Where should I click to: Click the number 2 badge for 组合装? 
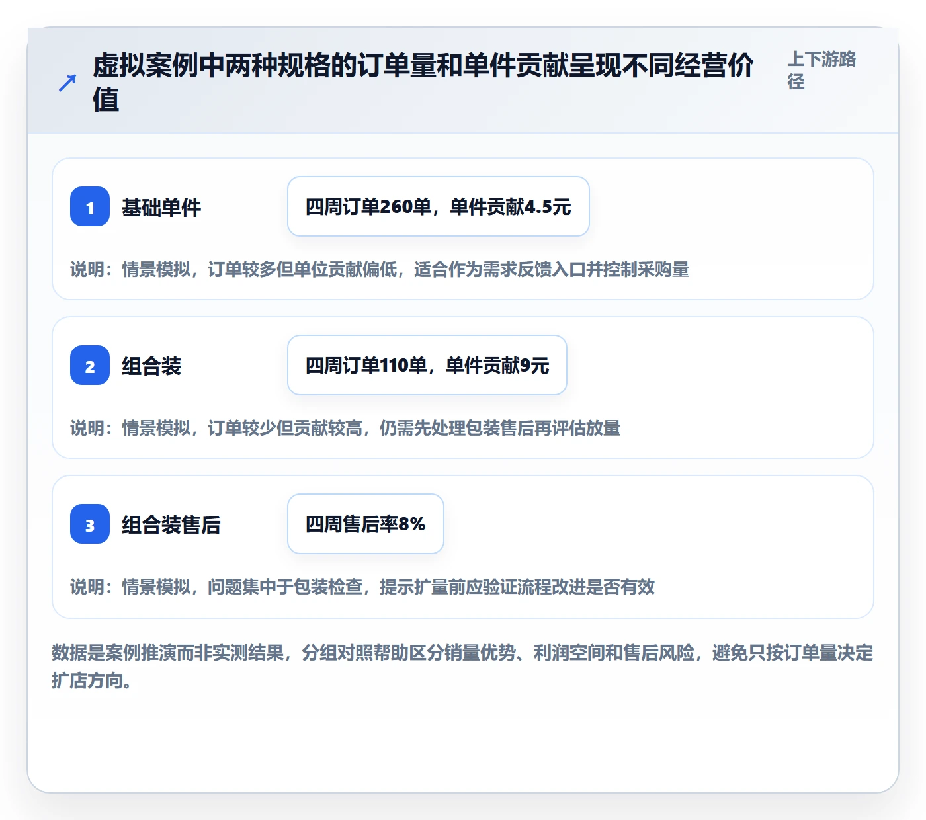[x=90, y=365]
